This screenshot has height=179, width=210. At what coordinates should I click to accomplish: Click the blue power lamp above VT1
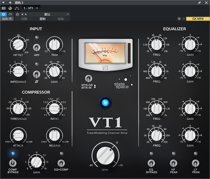pos(105,103)
